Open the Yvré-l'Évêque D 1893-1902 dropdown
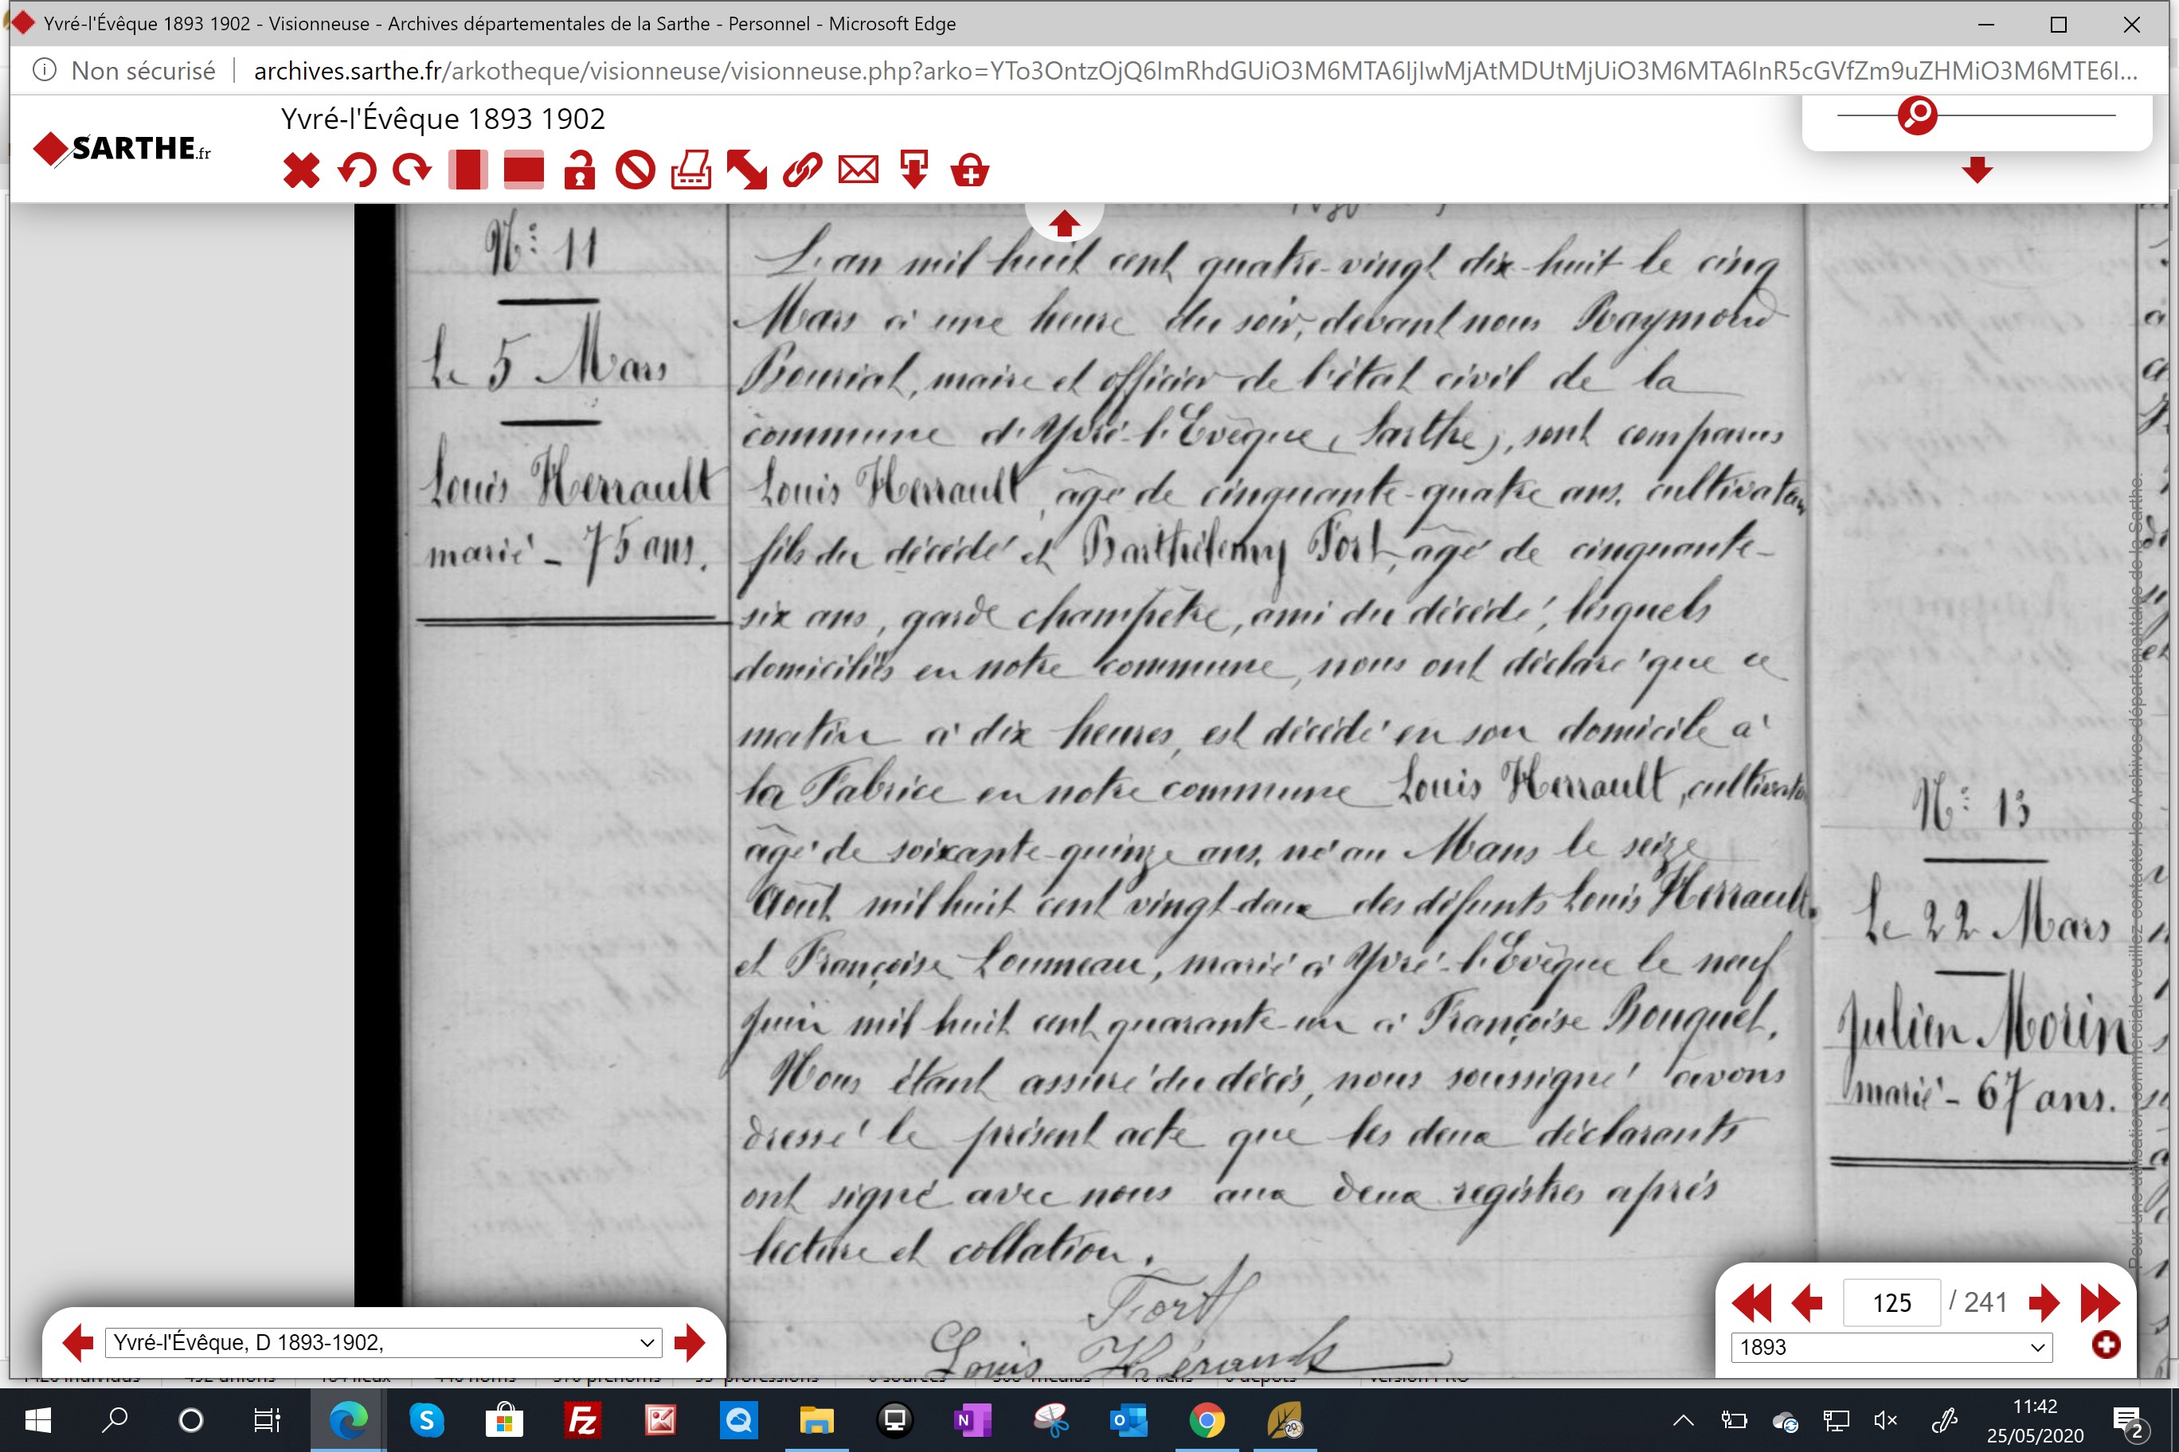This screenshot has height=1452, width=2179. coord(384,1342)
